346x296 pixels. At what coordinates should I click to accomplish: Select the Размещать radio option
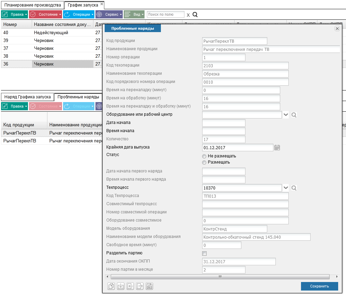pyautogui.click(x=204, y=162)
